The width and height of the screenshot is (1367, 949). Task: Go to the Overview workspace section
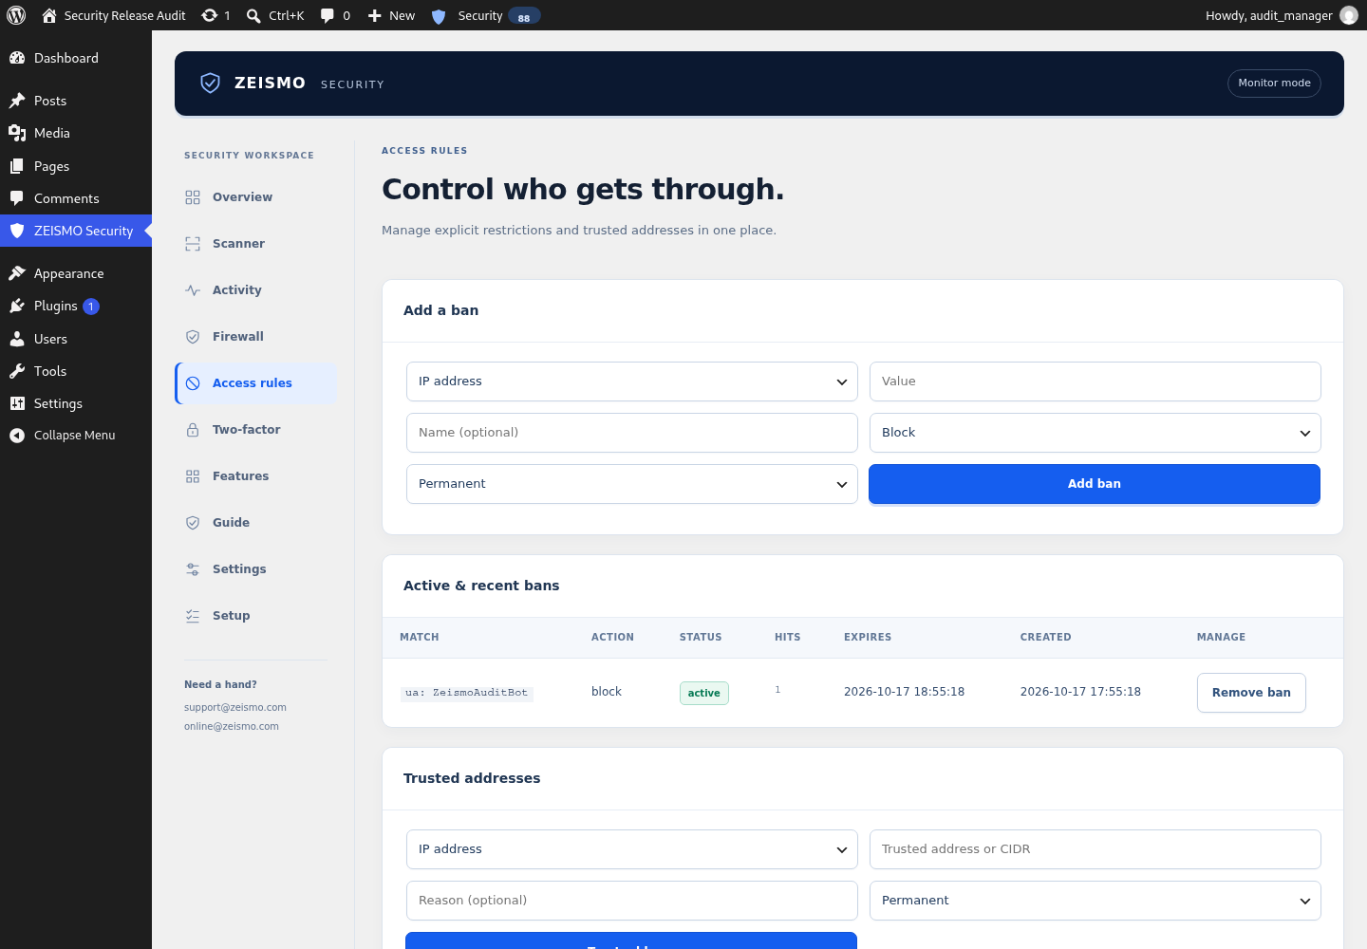[256, 197]
